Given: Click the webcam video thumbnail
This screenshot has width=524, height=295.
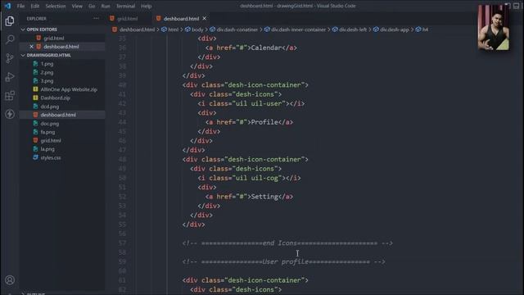Looking at the screenshot, I should [494, 27].
